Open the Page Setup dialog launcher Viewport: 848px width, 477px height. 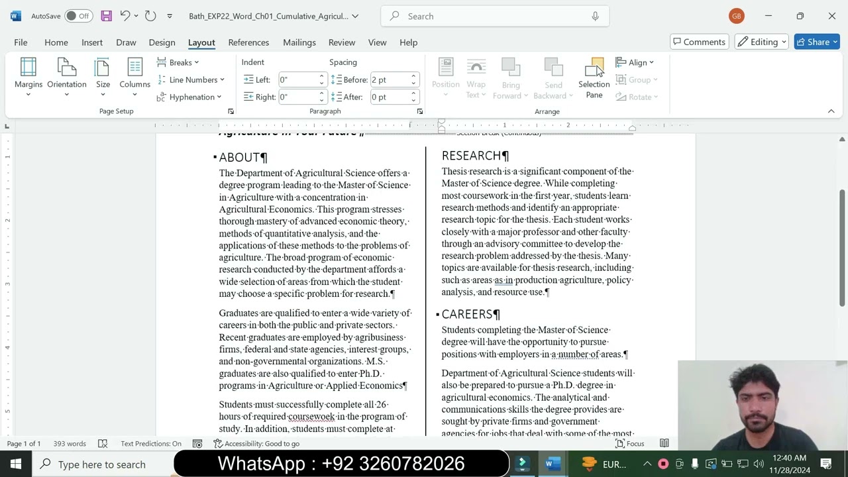(231, 111)
